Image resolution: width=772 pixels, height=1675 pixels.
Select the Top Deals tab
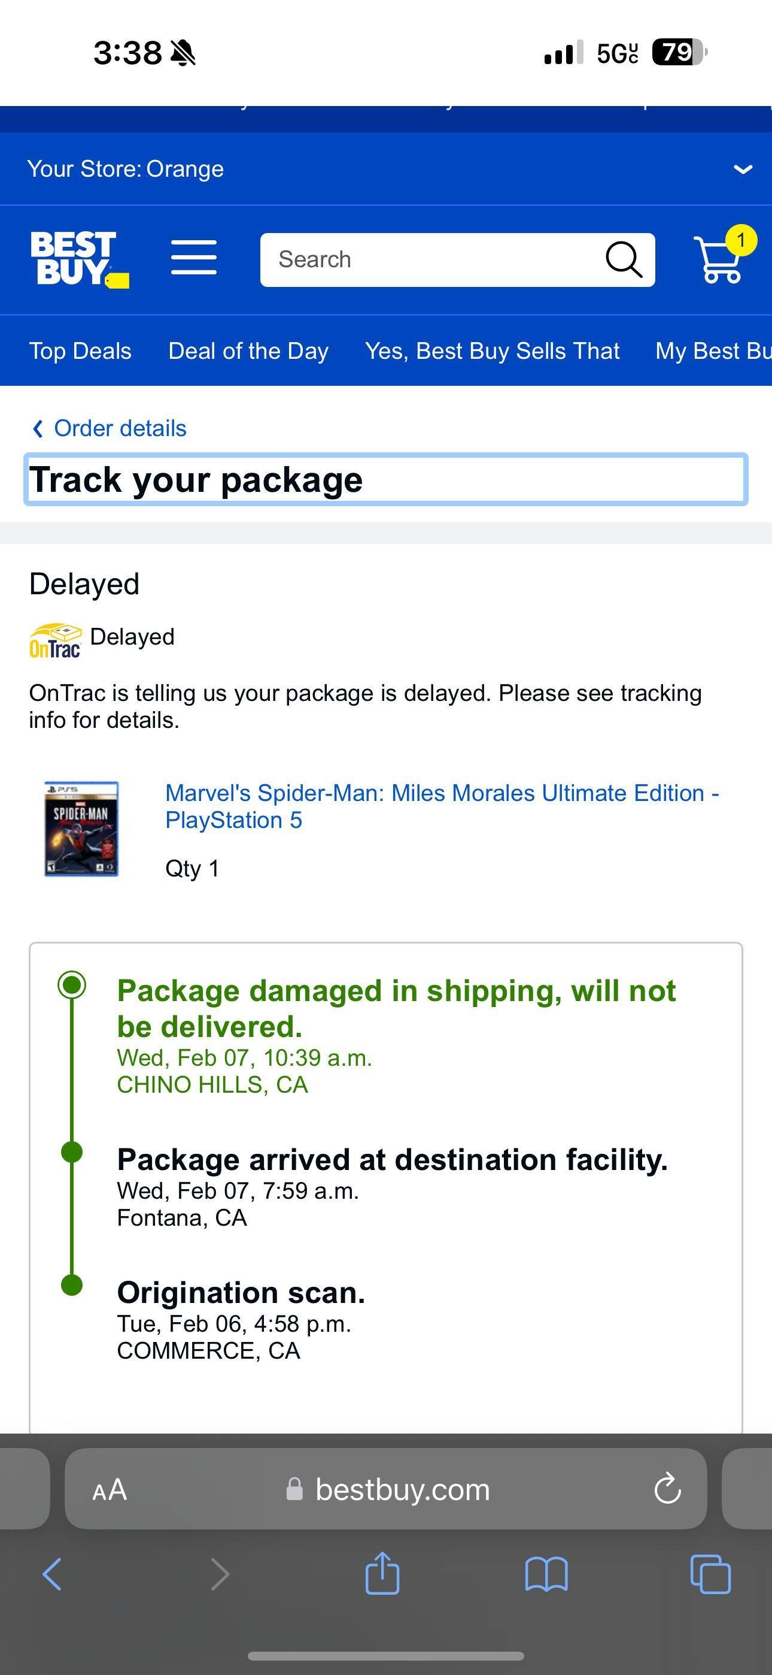(x=80, y=351)
